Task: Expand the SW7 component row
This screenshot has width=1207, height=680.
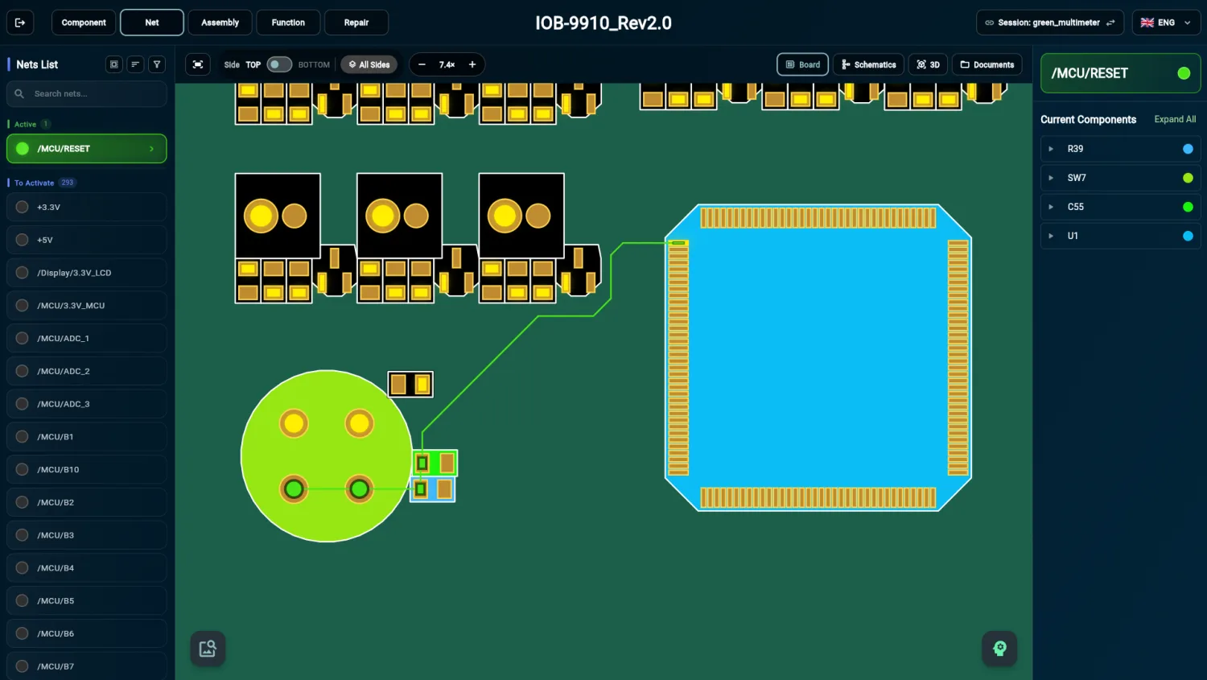Action: [x=1051, y=178]
